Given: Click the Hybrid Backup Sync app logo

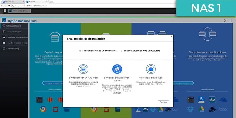Looking at the screenshot, I should tap(4, 20).
